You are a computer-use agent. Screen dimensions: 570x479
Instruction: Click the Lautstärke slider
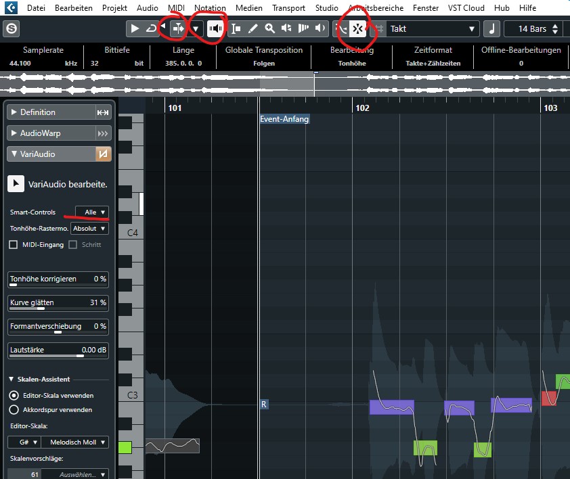tap(58, 350)
